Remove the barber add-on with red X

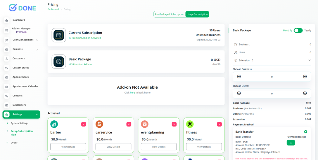click(x=84, y=124)
